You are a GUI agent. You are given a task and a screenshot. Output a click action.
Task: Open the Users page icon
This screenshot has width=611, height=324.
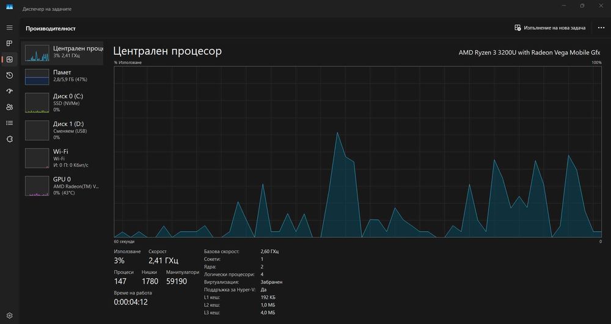tap(10, 107)
